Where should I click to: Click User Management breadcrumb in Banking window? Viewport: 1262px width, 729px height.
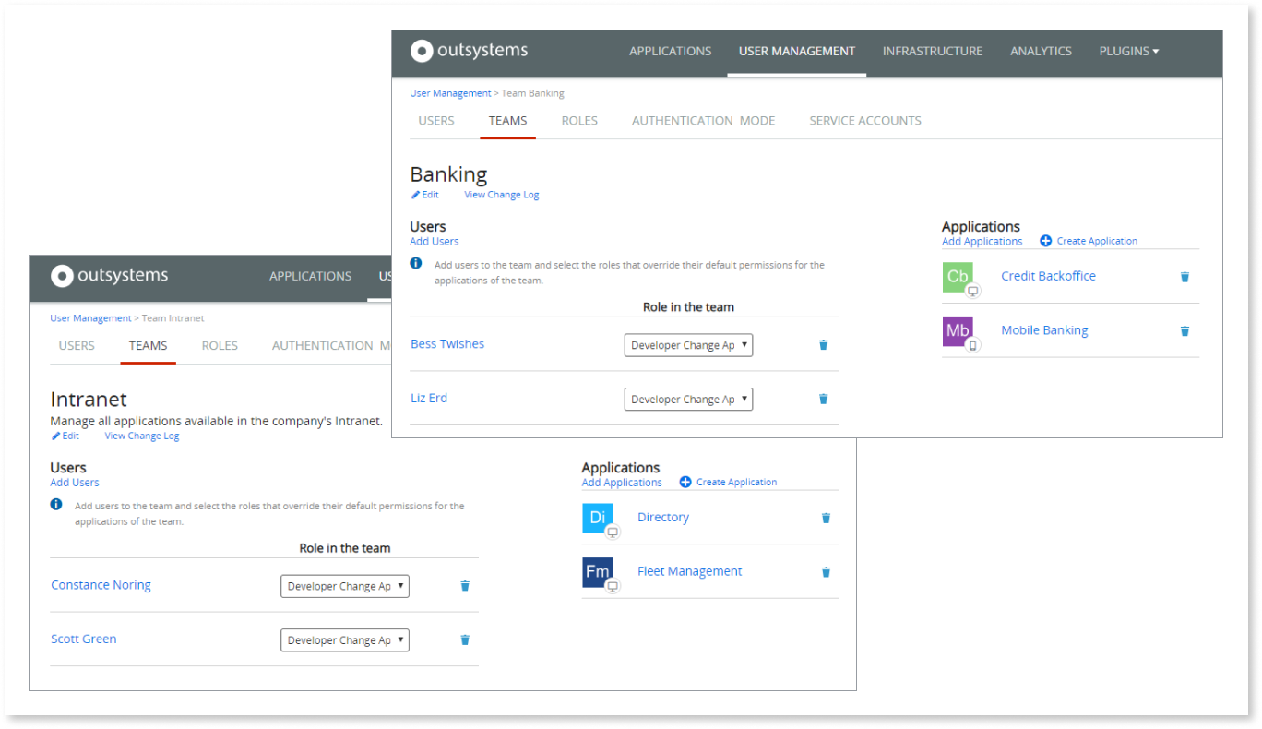(450, 93)
